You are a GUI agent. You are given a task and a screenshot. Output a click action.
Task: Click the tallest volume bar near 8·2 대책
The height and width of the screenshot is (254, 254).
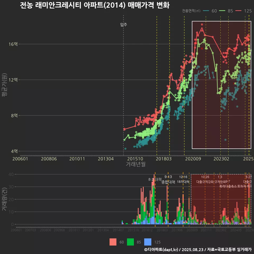coord(154,199)
